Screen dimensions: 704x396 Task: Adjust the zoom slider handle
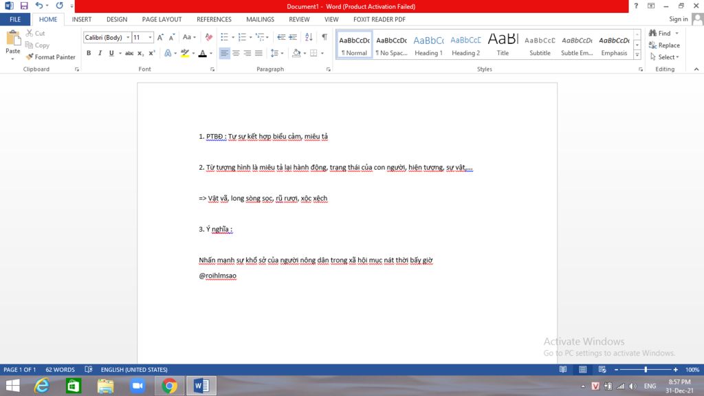(646, 369)
